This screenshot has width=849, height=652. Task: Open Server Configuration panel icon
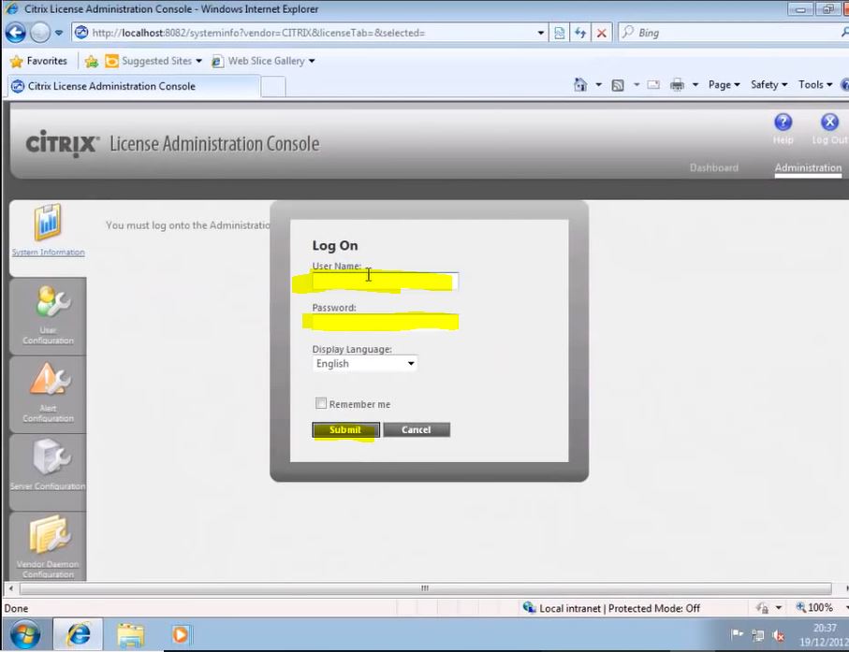point(51,456)
